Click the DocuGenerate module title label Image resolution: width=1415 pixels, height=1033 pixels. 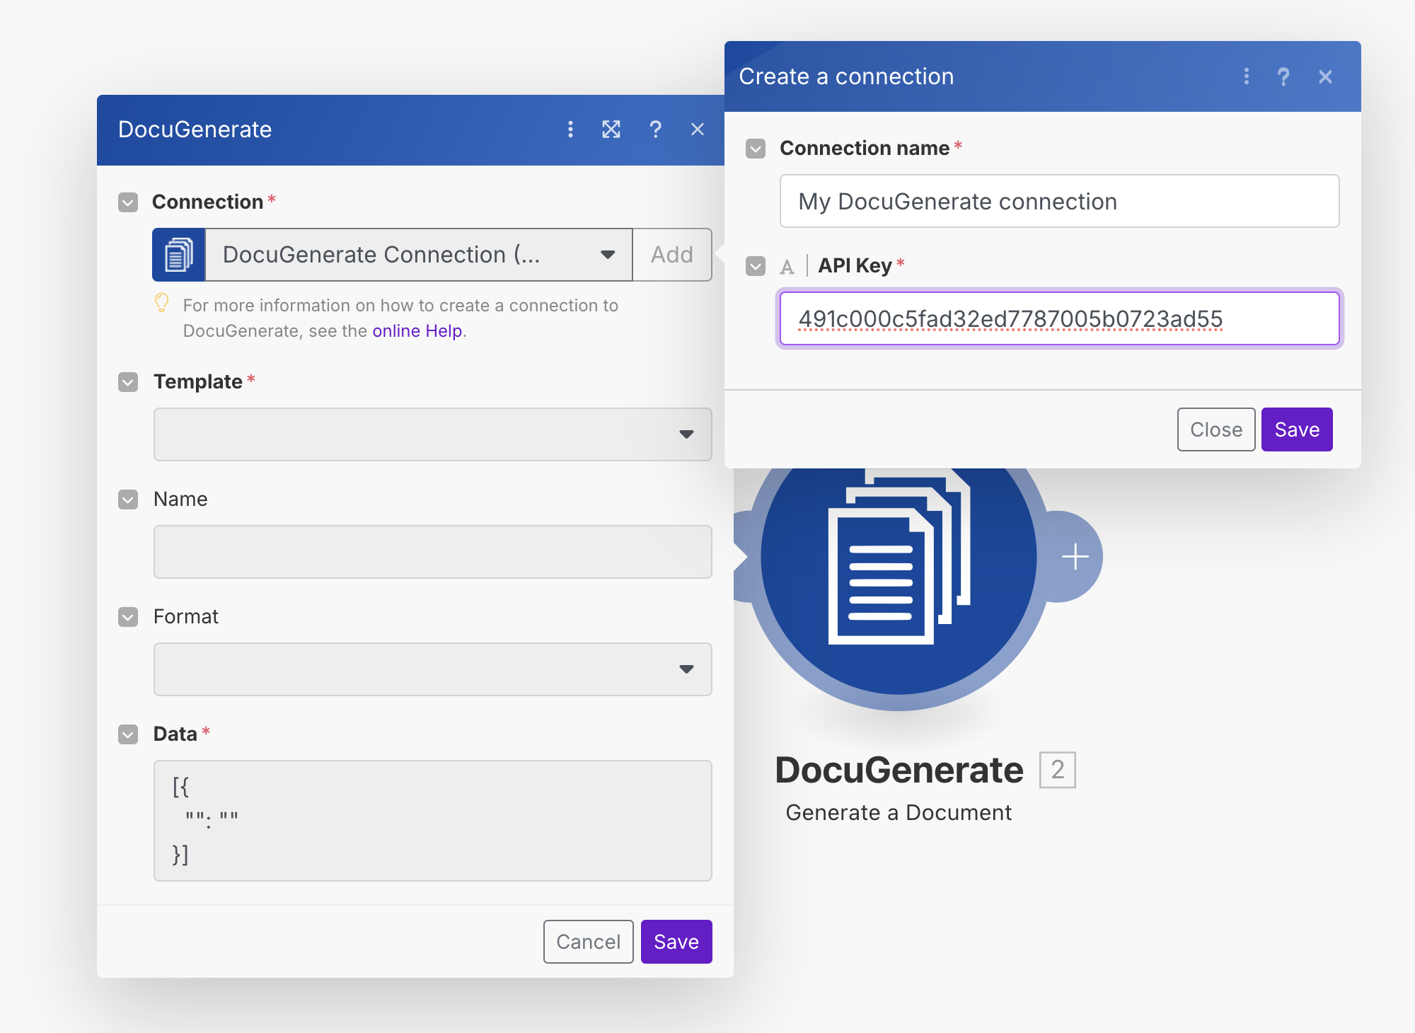(899, 770)
